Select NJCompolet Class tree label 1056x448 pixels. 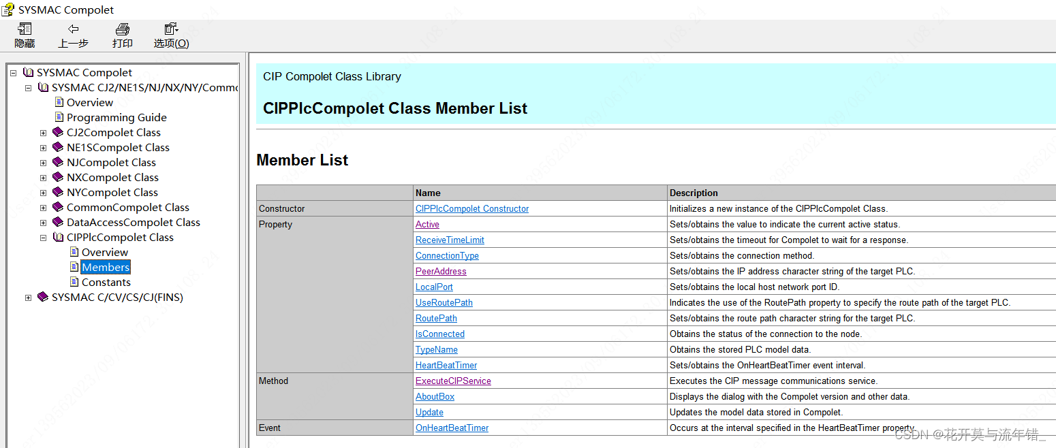click(x=111, y=162)
